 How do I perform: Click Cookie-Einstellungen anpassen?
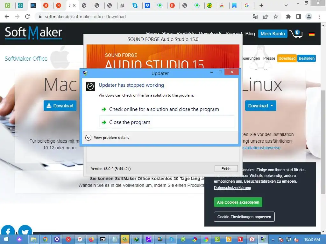pos(244,217)
